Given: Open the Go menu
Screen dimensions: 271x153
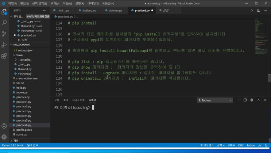Looking at the screenshot, I should click(67, 3).
